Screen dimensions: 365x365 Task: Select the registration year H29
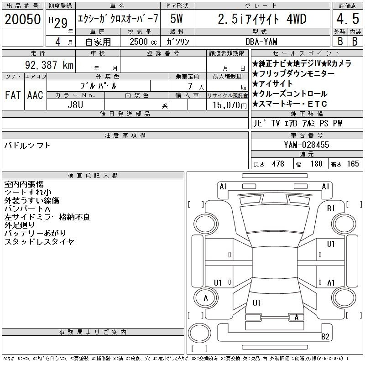58,22
